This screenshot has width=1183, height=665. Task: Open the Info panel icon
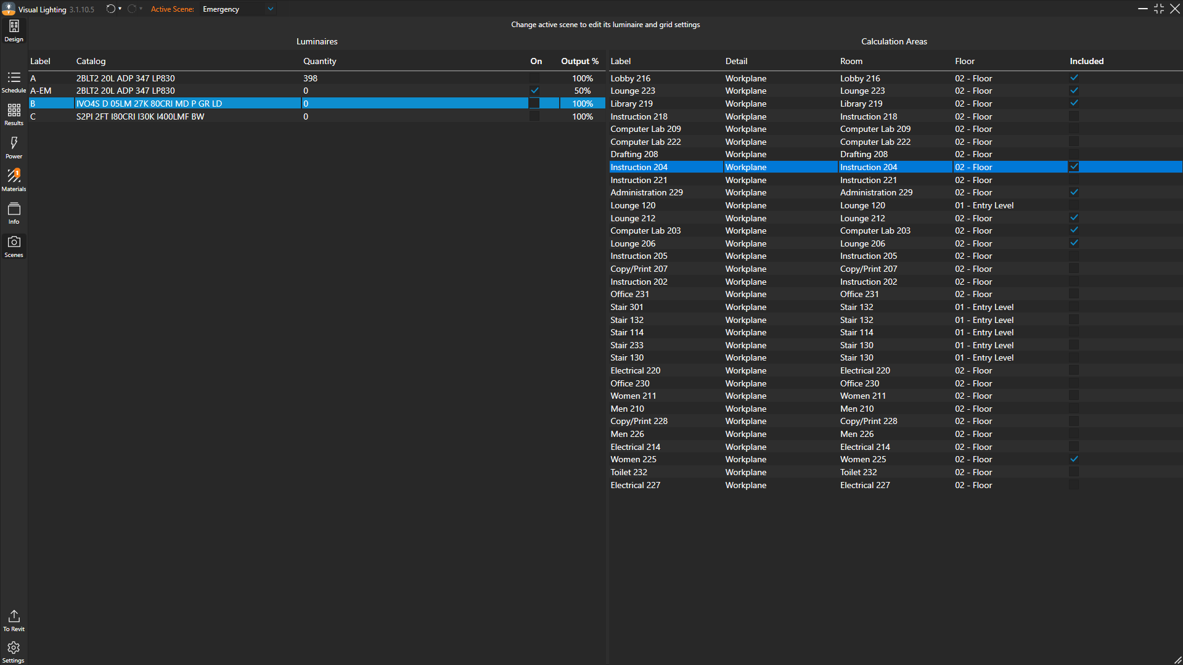14,213
